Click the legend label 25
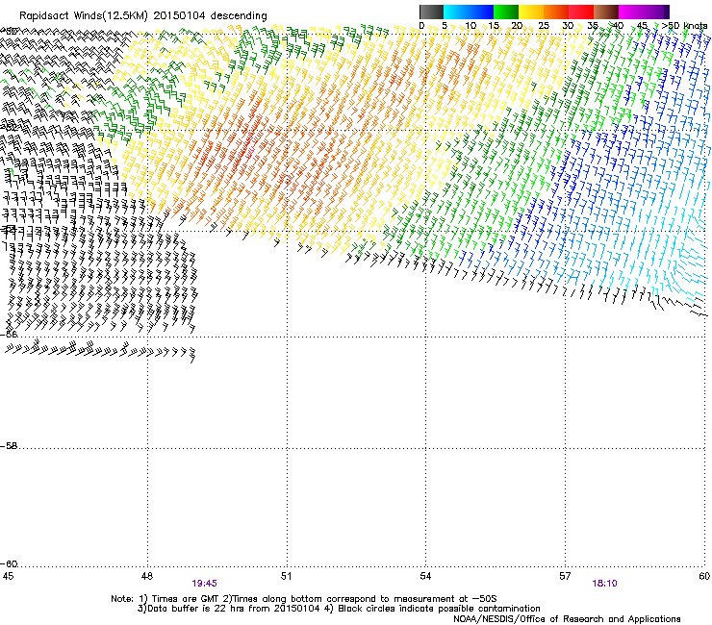Viewport: 712px width, 625px height. (544, 26)
